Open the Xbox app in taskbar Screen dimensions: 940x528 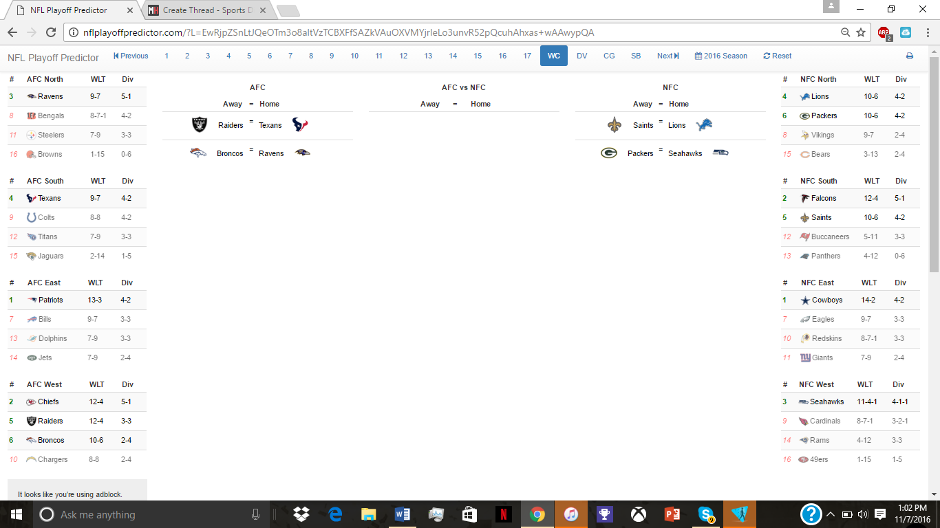pyautogui.click(x=639, y=514)
